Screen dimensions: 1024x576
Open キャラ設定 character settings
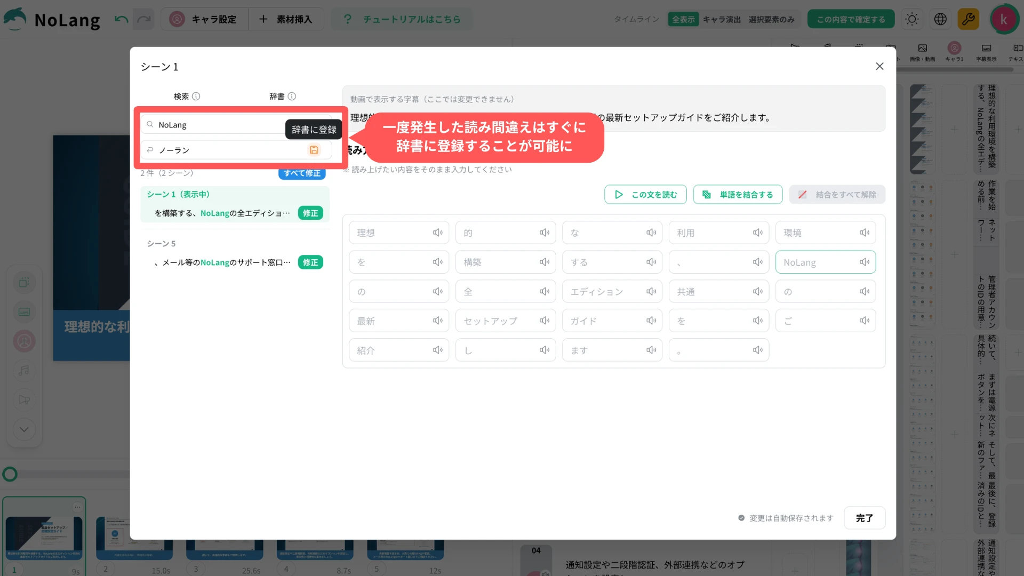(x=204, y=19)
